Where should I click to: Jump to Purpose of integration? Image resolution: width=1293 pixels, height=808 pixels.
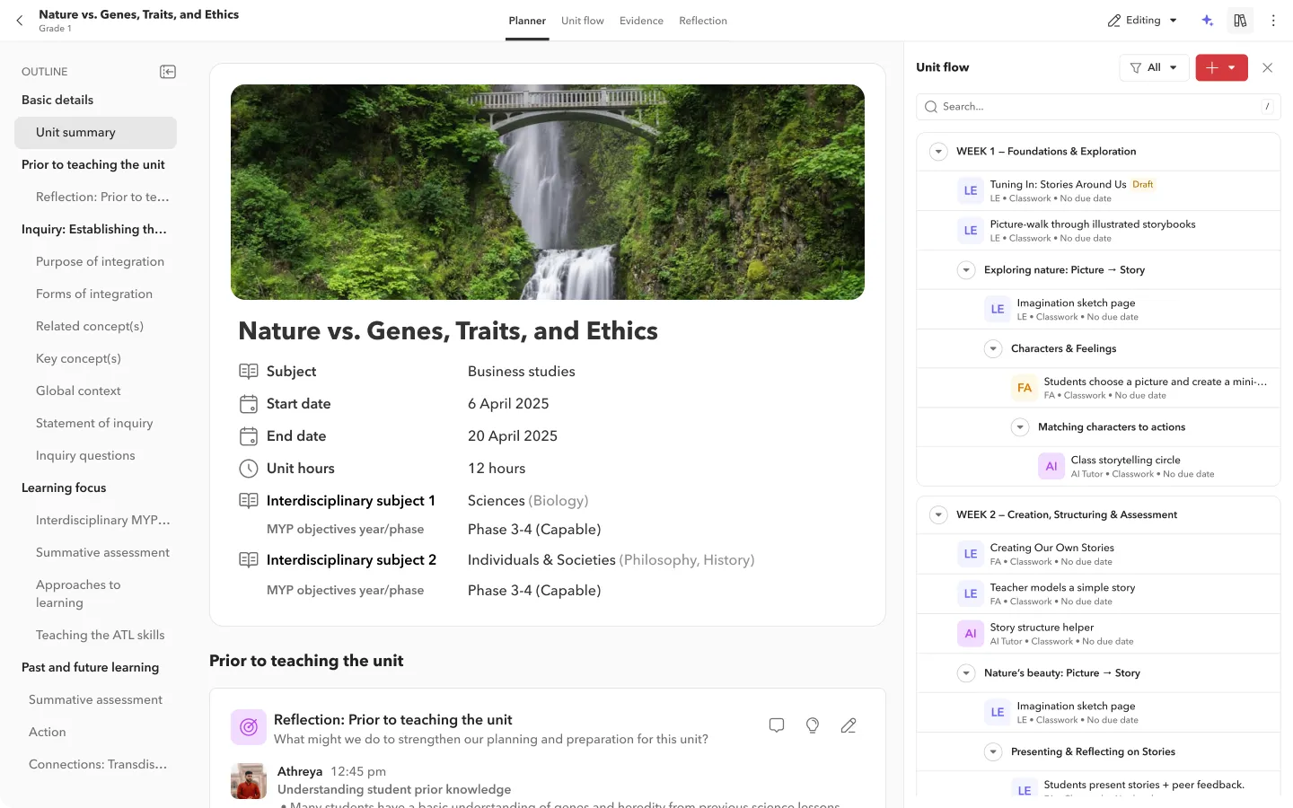point(100,261)
